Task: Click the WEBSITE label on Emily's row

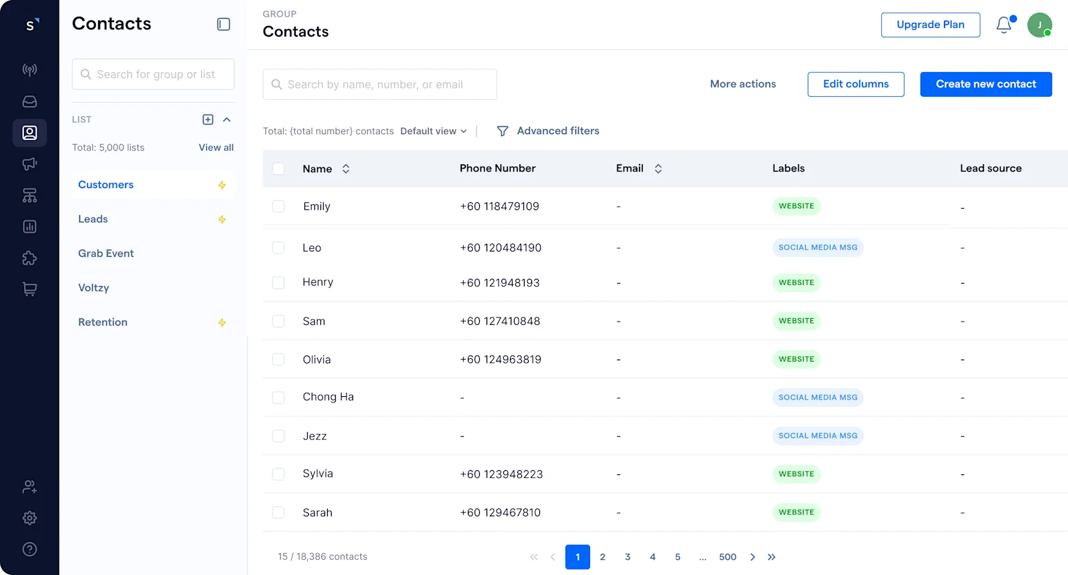Action: tap(796, 206)
